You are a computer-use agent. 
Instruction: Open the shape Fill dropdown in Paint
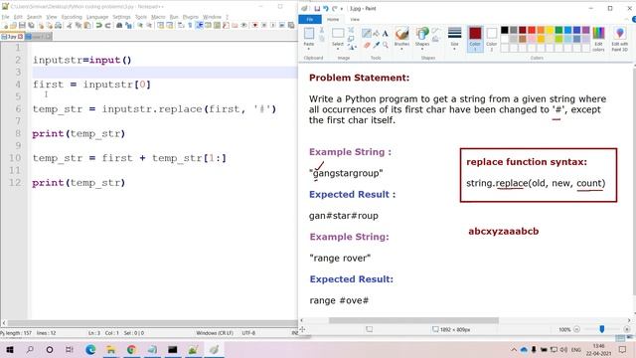point(435,40)
